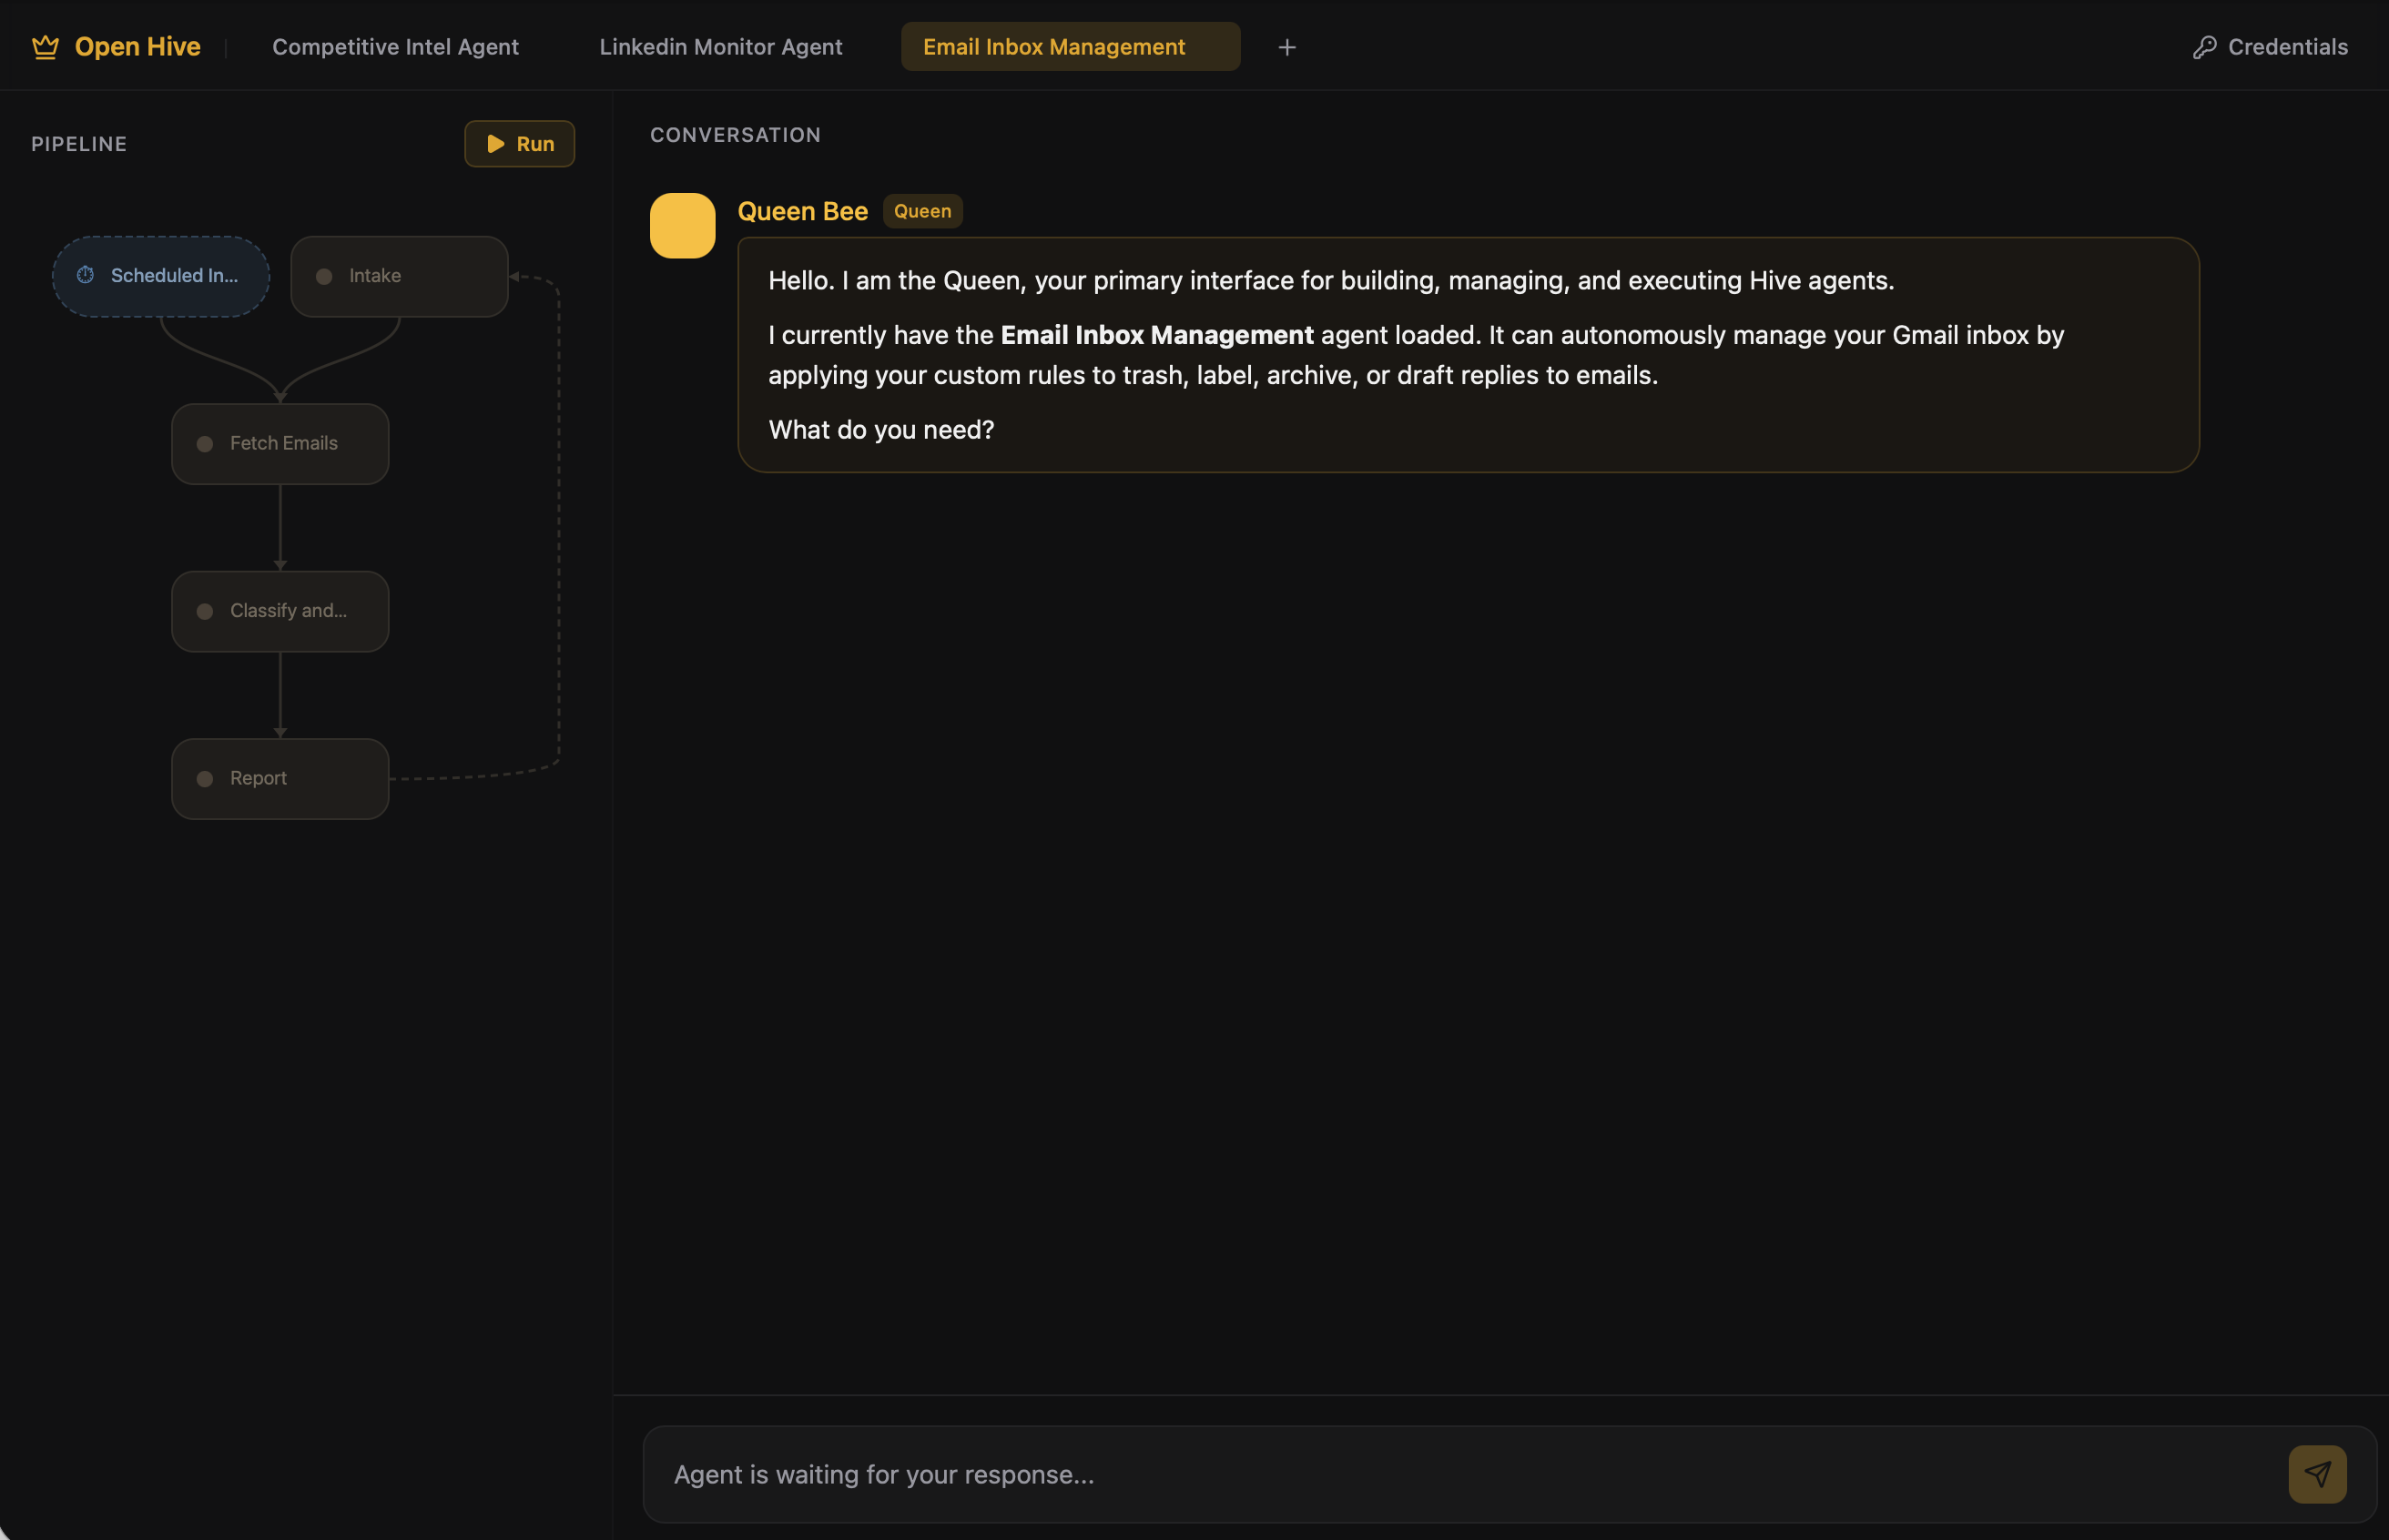Open the Credentials link

2286,47
